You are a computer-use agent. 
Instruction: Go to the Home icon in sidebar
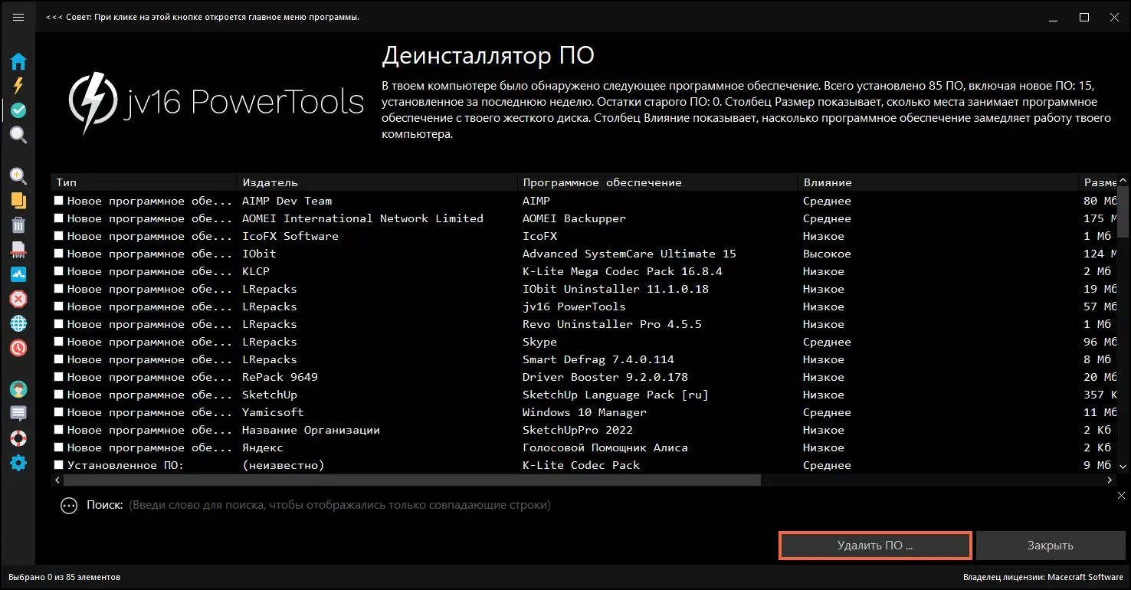click(18, 61)
